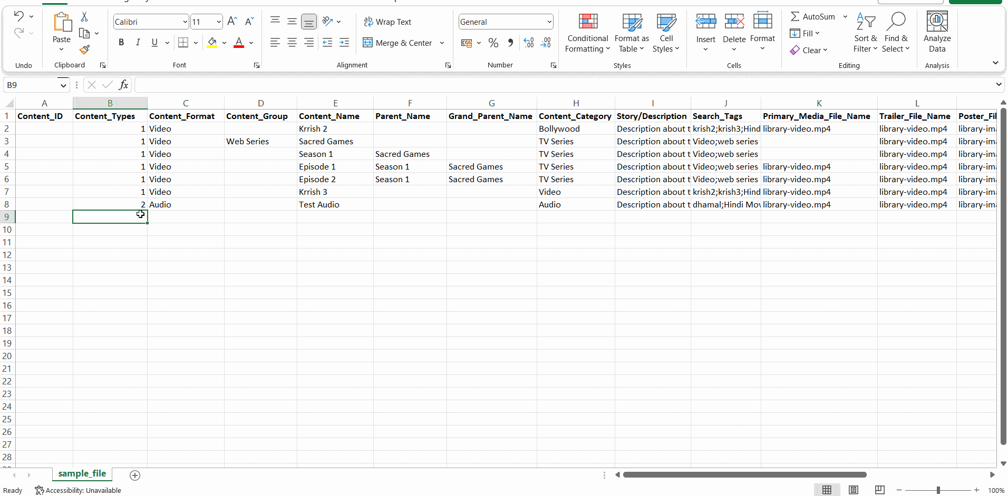
Task: Click the Insert Function fx icon
Action: tap(123, 85)
